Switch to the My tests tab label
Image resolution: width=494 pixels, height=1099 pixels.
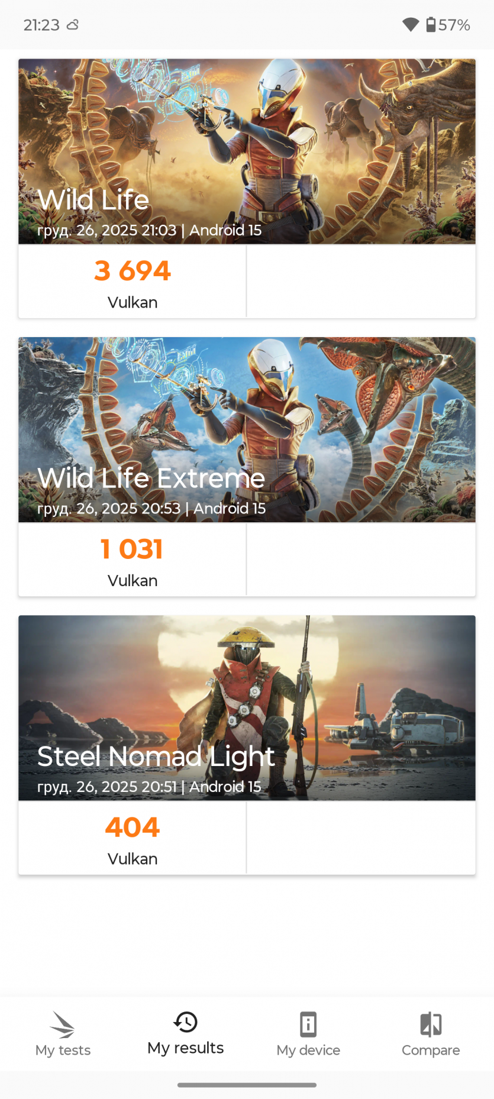(63, 1050)
